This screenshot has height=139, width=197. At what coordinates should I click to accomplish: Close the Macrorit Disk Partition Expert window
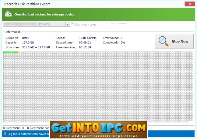(x=190, y=4)
